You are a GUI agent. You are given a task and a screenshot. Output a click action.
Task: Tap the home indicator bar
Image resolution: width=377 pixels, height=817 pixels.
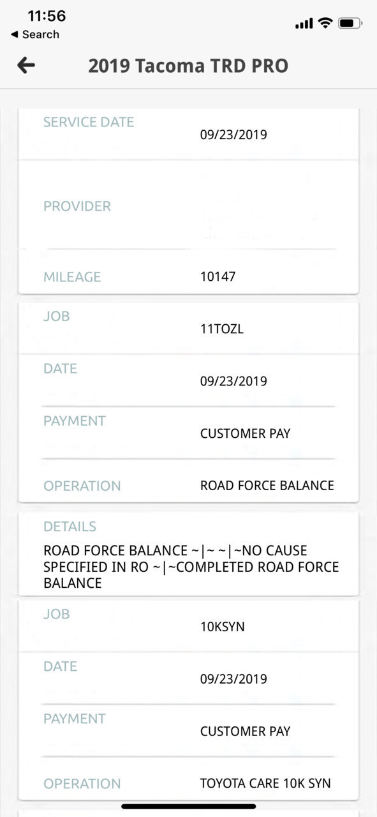[189, 806]
